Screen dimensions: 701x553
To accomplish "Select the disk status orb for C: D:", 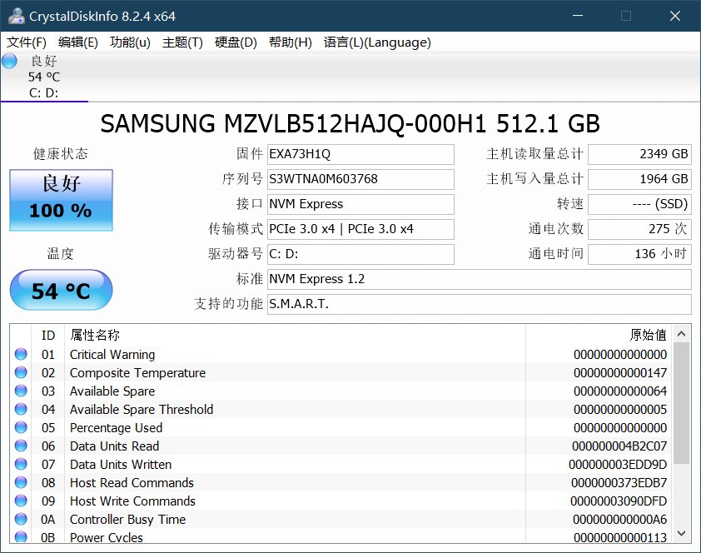I will [x=10, y=61].
